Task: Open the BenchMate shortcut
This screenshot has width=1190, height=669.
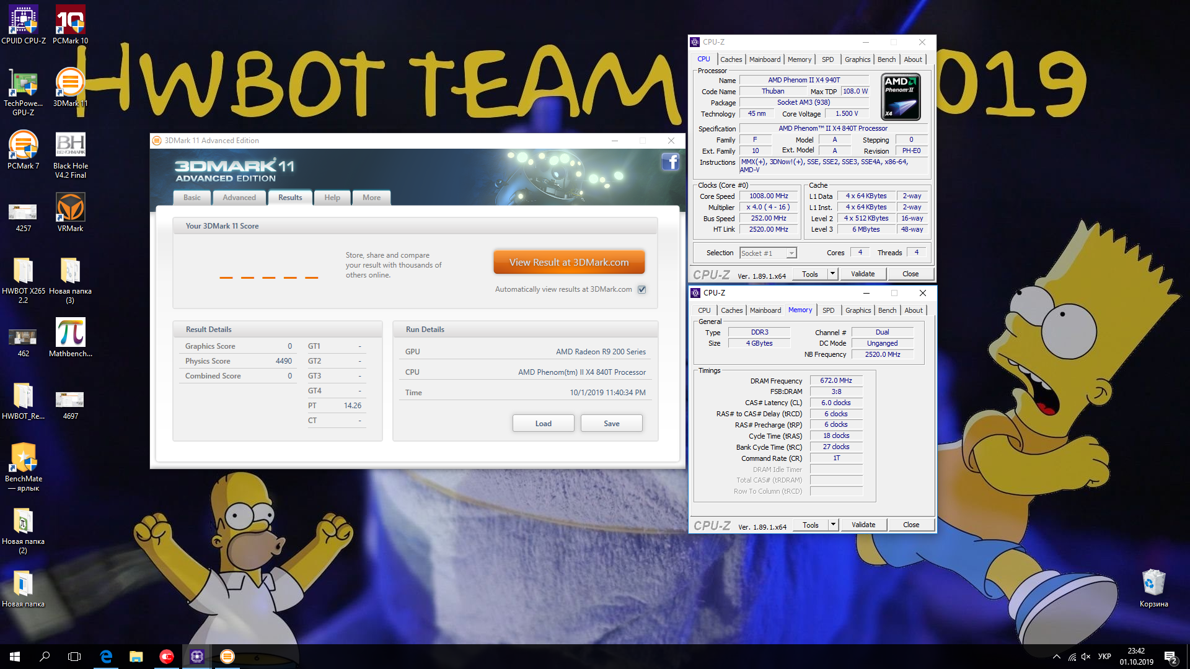Action: click(24, 468)
